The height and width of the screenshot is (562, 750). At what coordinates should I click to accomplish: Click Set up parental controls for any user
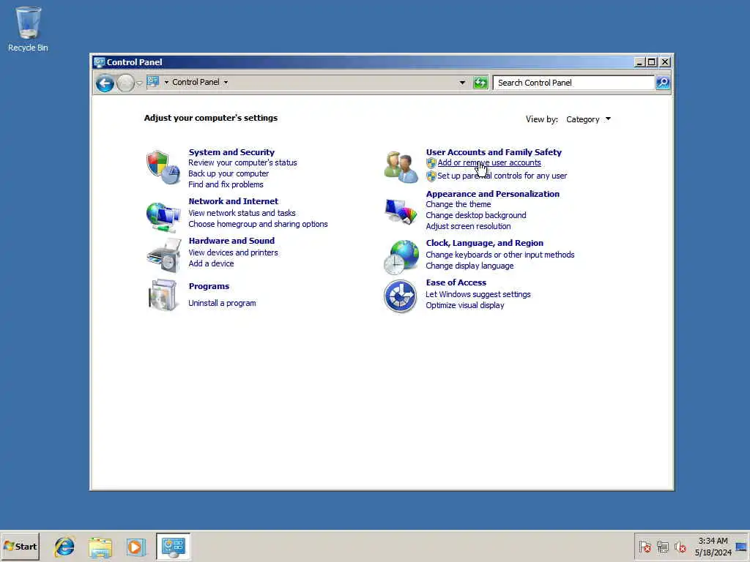pos(502,176)
